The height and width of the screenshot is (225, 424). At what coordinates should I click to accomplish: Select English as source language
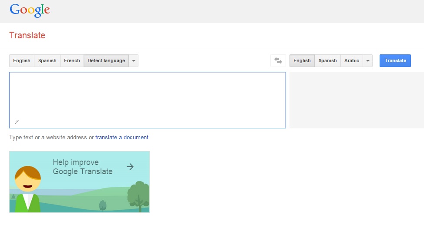22,61
